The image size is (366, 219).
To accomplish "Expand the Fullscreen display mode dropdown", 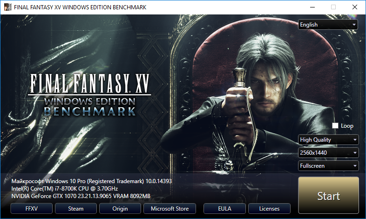I will 328,166.
